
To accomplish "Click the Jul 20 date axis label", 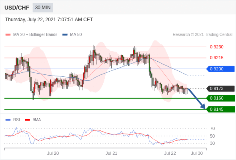I will (x=53, y=153).
